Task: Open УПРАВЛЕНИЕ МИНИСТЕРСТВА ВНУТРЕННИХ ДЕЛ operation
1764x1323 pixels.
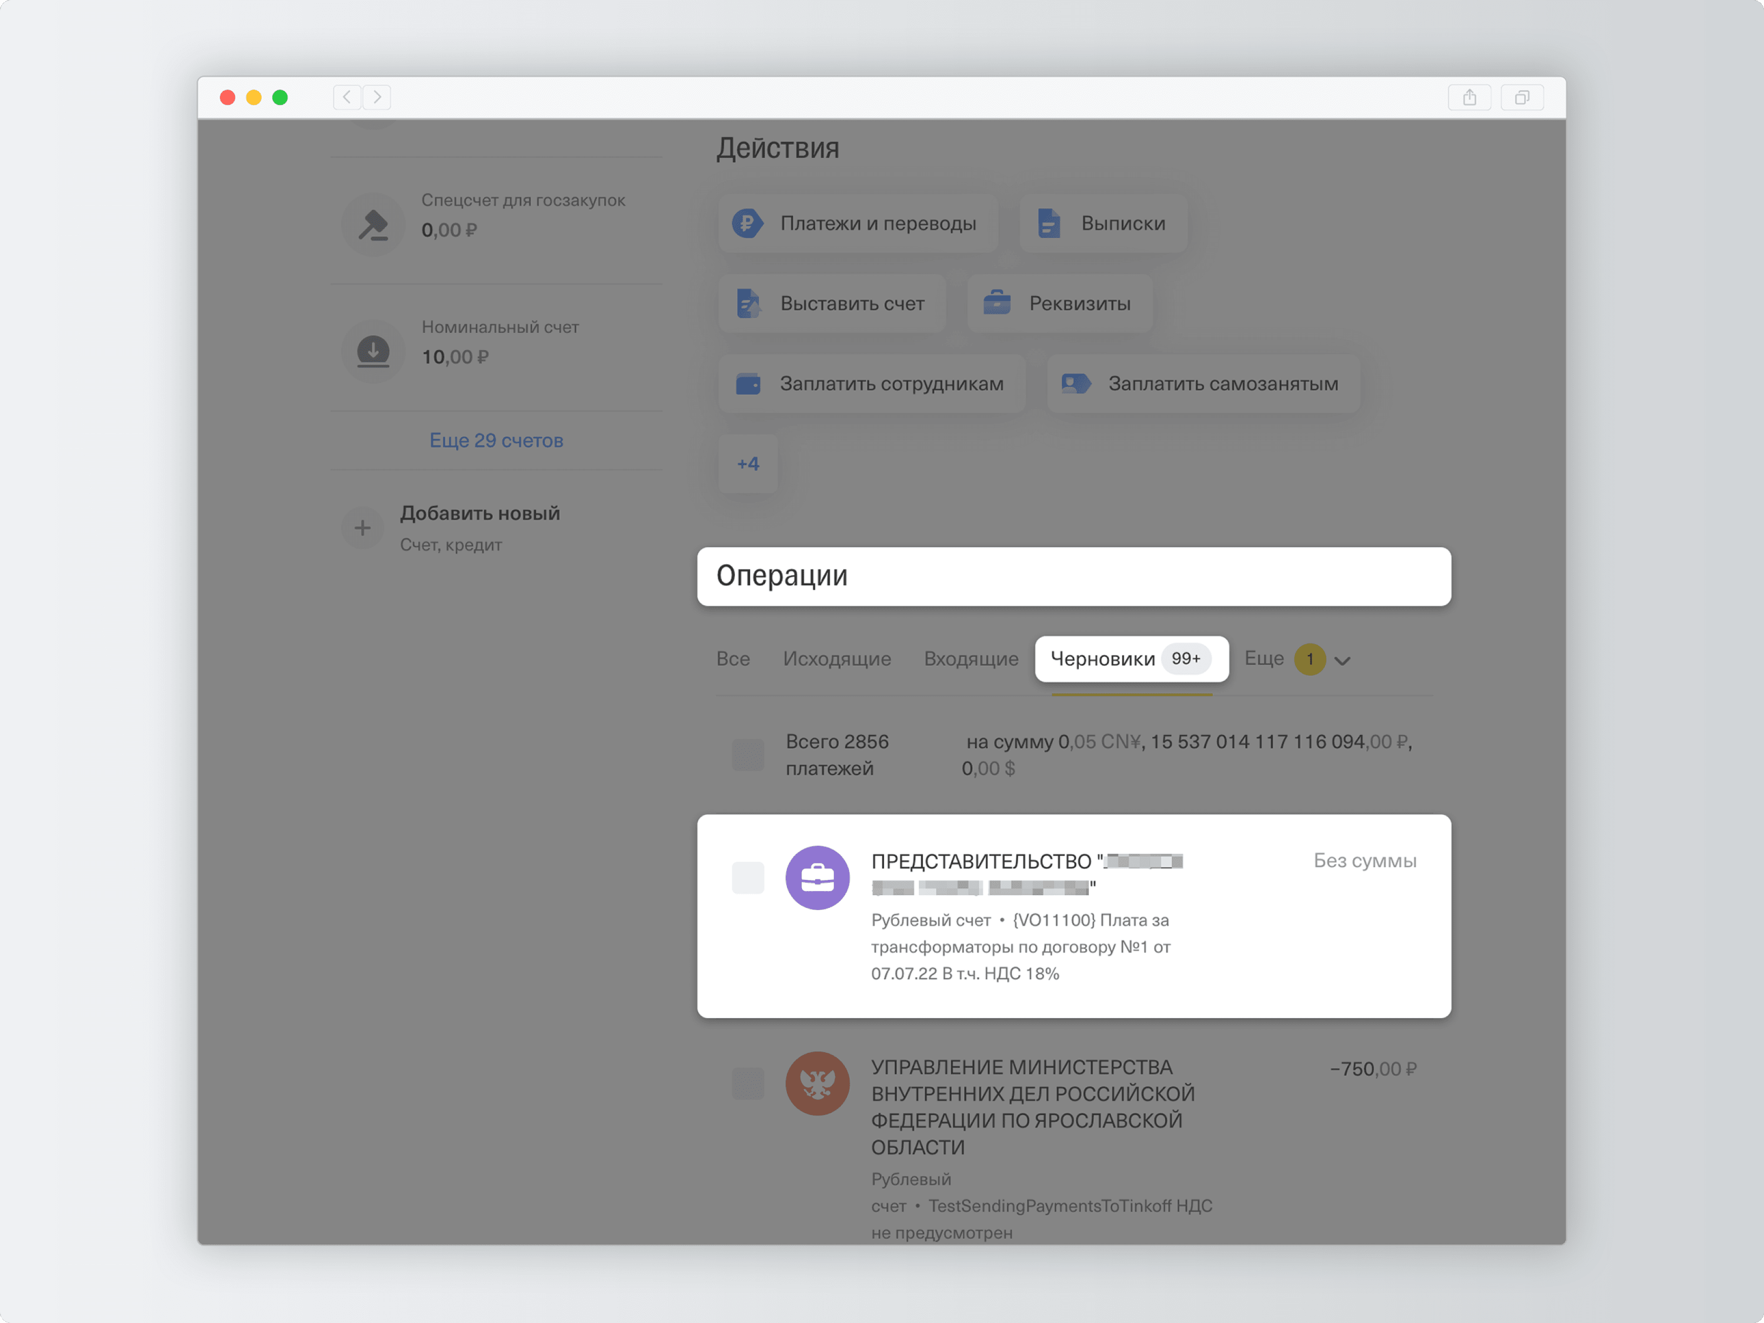Action: click(1033, 1107)
